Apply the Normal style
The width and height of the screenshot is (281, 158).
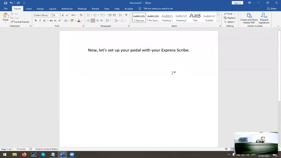139,18
